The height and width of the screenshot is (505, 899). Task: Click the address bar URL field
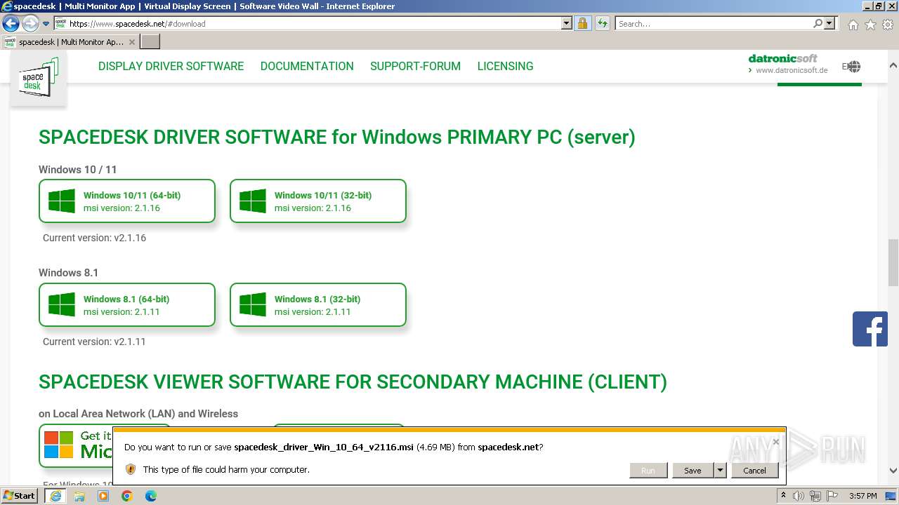point(315,24)
